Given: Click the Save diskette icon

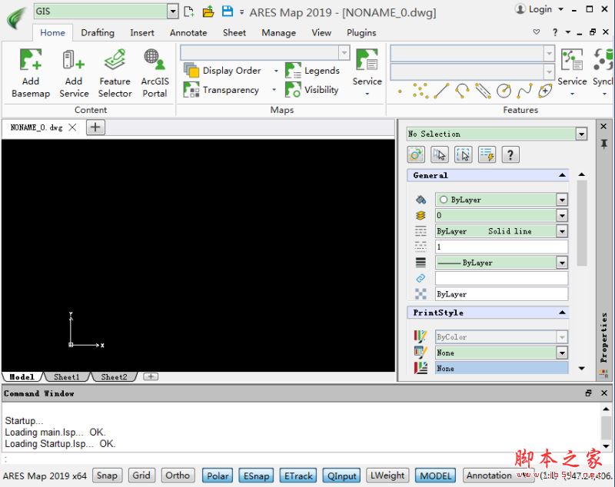Looking at the screenshot, I should [227, 11].
